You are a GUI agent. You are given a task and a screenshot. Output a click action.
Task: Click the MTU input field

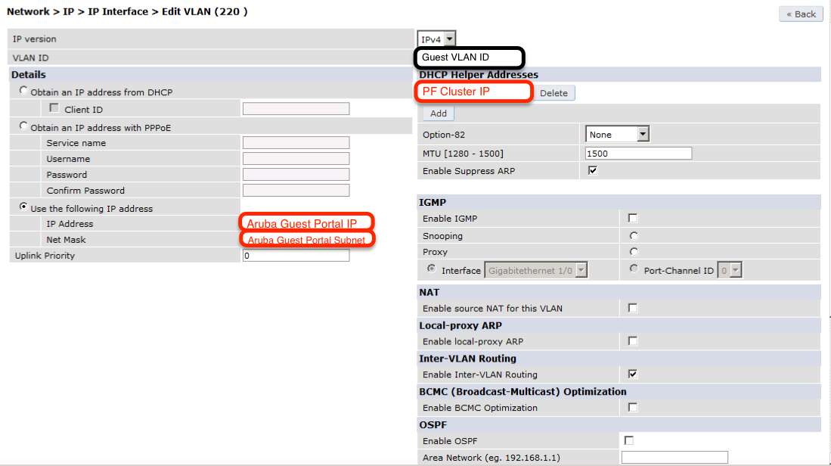pyautogui.click(x=638, y=154)
